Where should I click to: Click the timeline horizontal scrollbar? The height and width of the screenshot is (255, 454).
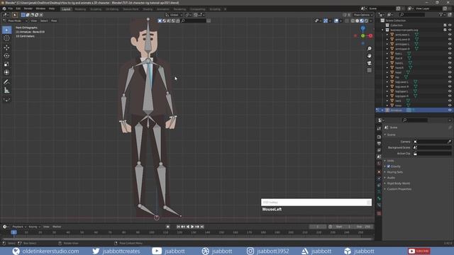(x=187, y=239)
